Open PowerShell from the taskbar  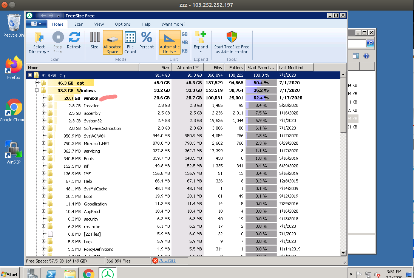click(51, 273)
